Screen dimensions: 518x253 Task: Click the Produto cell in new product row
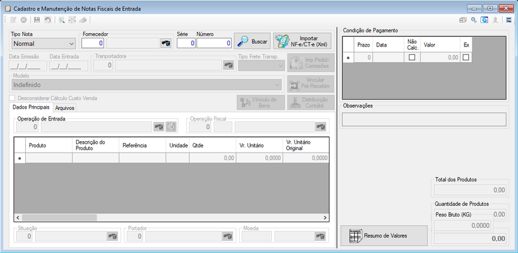[x=49, y=159]
